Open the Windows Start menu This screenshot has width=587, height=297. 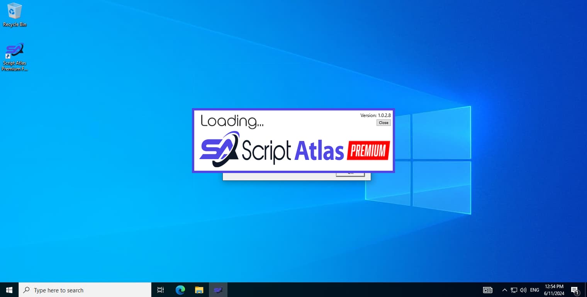click(9, 290)
